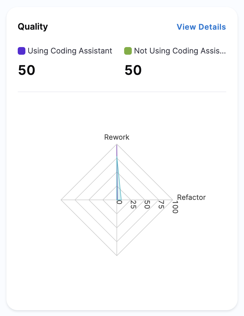Click the 50 score under Using Coding Assistant
244x316 pixels.
point(27,70)
